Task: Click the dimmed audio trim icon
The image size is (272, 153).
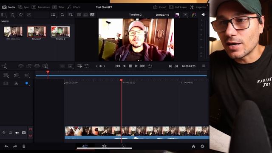Action: (27, 75)
